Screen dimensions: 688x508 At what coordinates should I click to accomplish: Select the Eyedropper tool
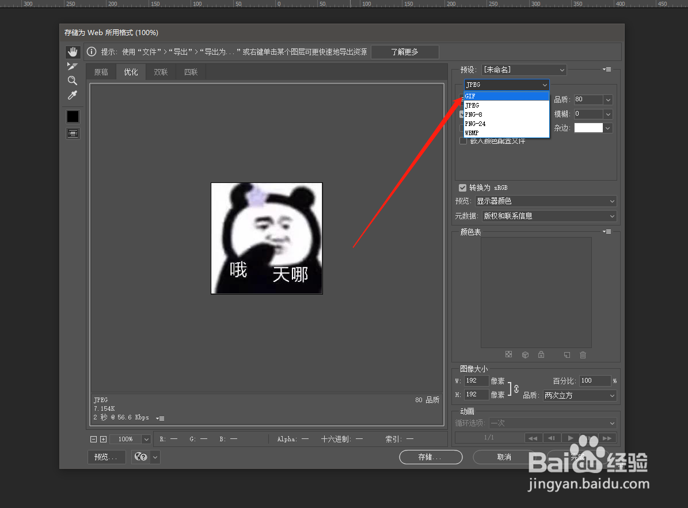73,95
